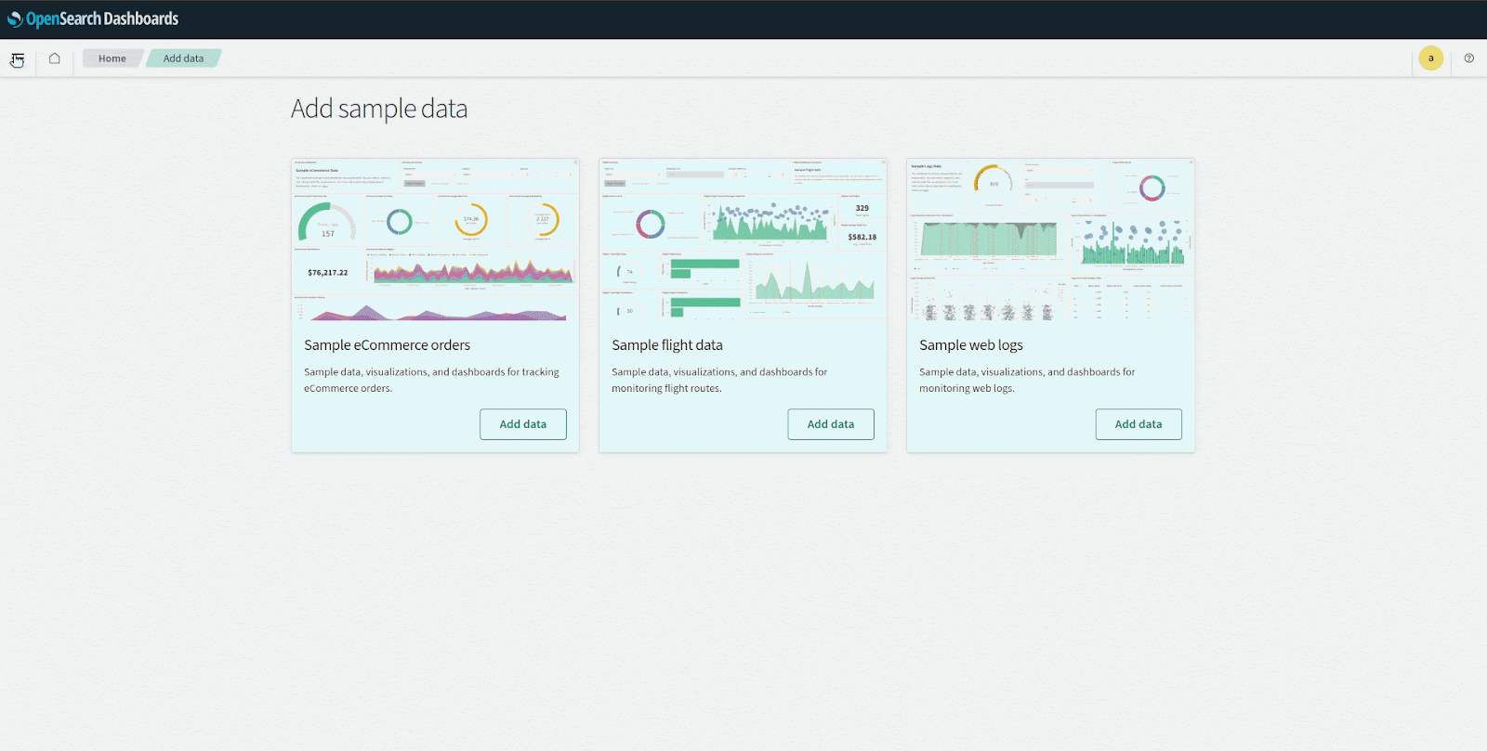Add data for Sample web logs
The width and height of the screenshot is (1487, 751).
1138,424
